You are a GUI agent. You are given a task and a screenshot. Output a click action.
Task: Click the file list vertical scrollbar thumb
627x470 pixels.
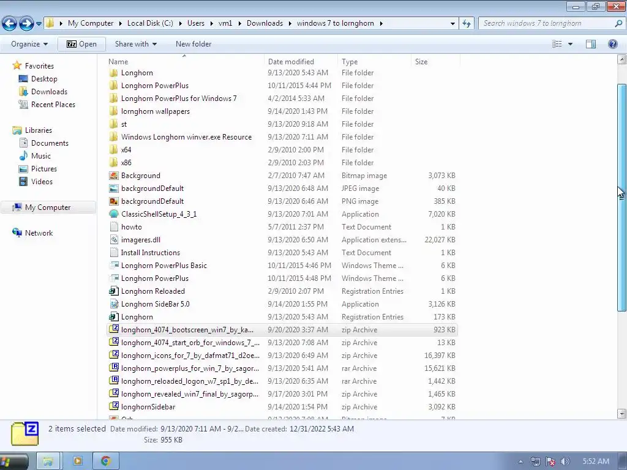click(621, 198)
